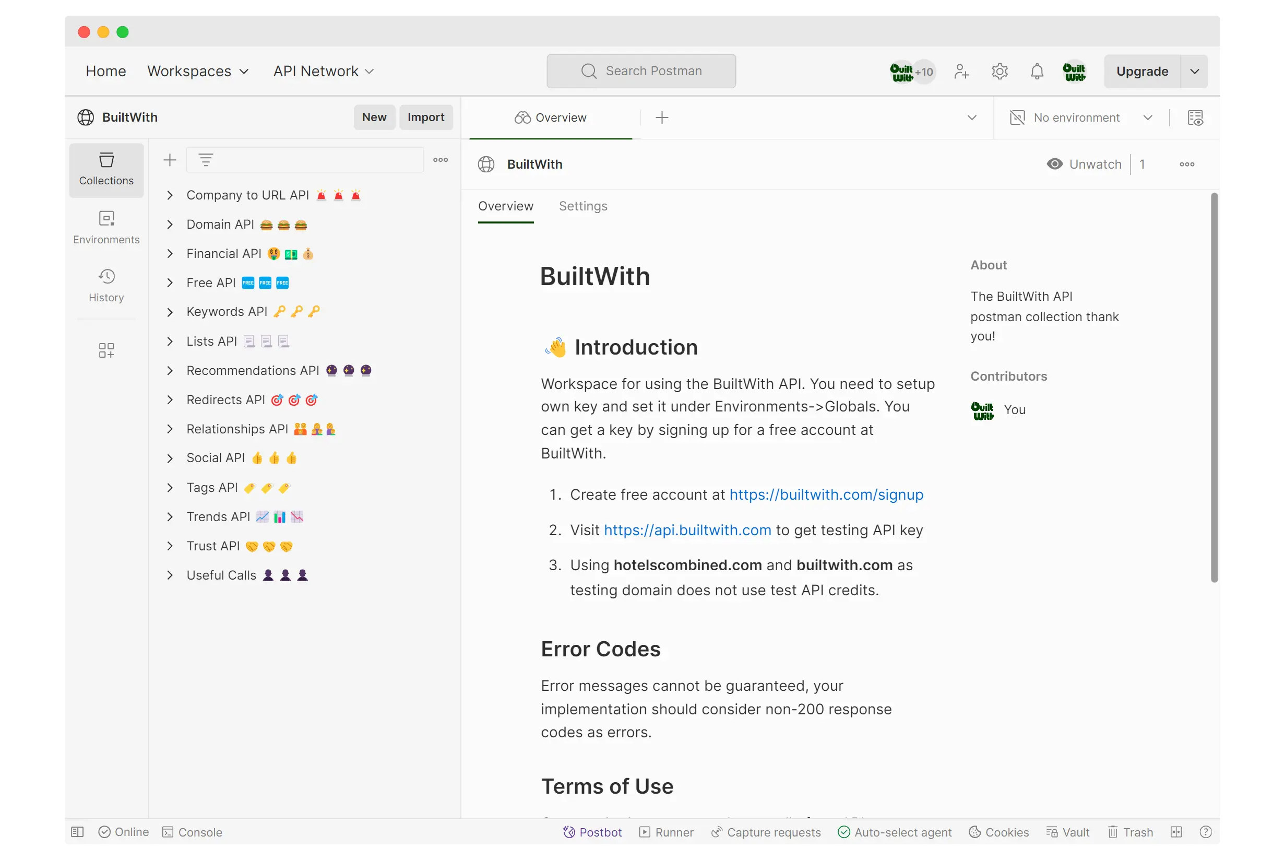This screenshot has height=860, width=1285.
Task: Open the notifications bell
Action: (1037, 72)
